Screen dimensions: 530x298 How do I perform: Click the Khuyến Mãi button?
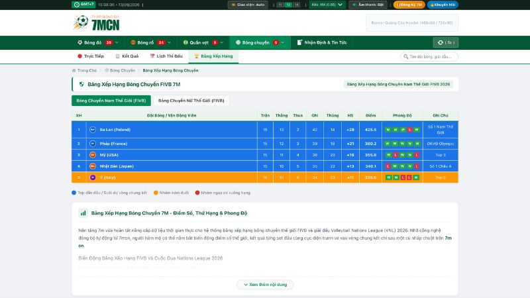click(x=443, y=5)
